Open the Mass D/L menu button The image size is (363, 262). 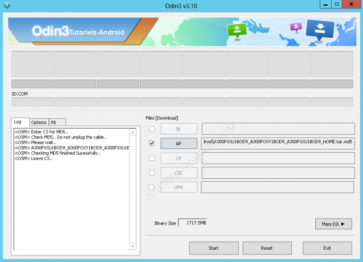(x=333, y=224)
